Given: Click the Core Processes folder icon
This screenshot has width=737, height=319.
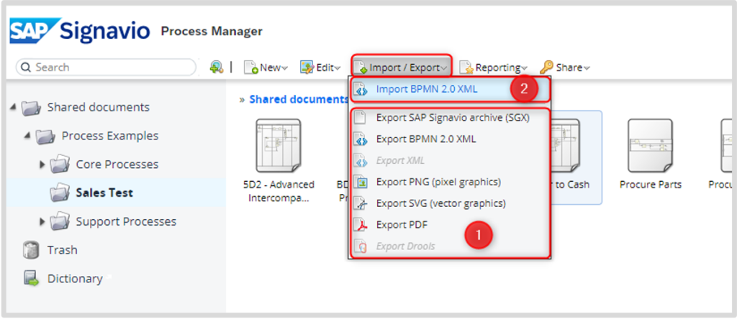Looking at the screenshot, I should tap(60, 165).
